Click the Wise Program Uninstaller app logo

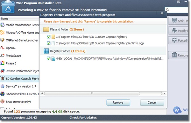click(8, 7)
